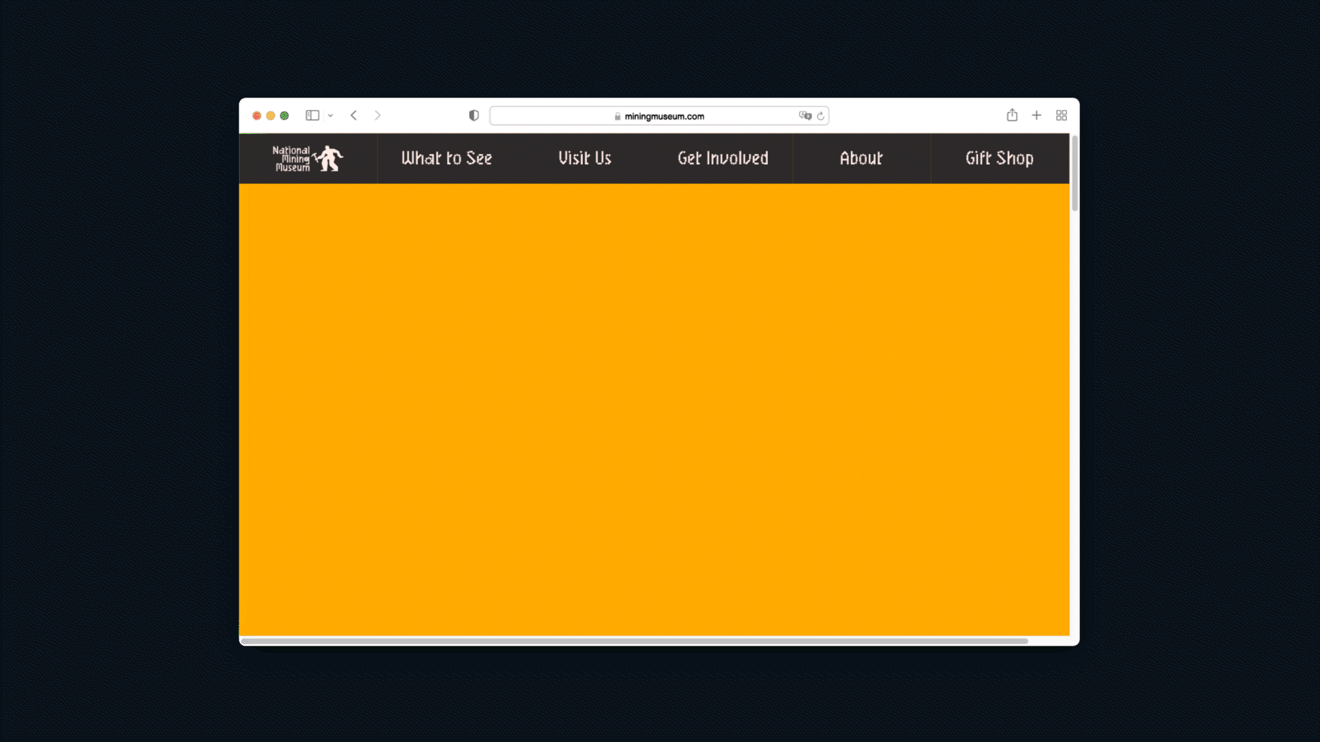Go to the Gift Shop link

[x=999, y=159]
